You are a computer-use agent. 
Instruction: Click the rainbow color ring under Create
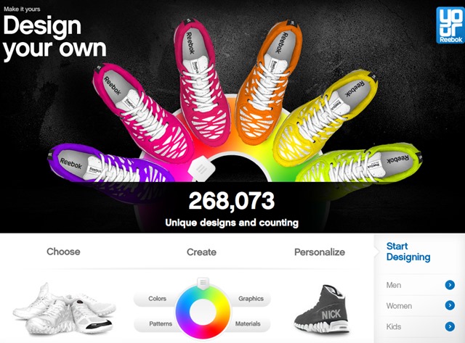[203, 313]
